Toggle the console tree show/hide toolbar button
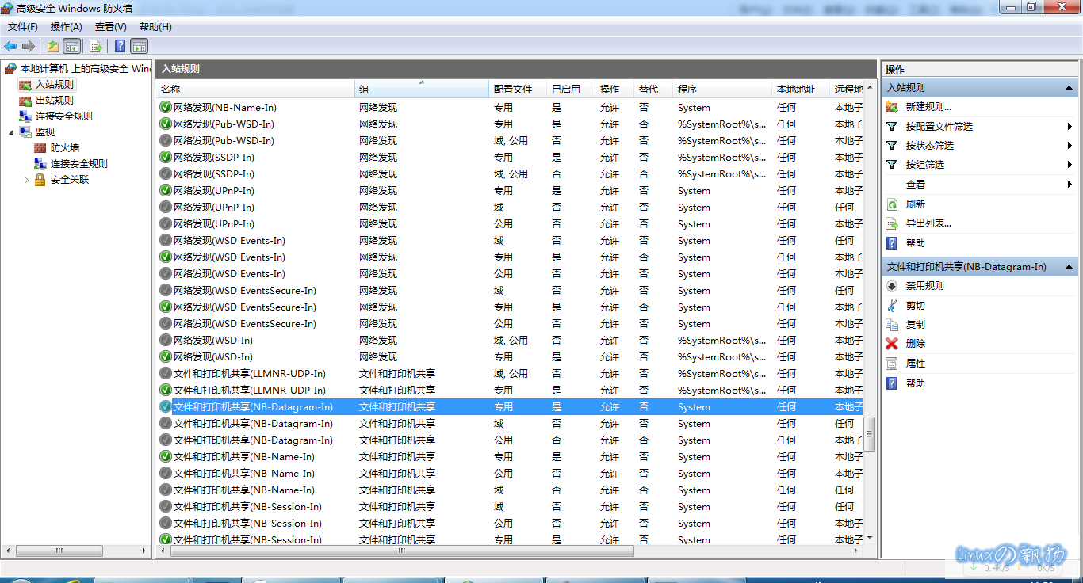Screen dimensions: 1083x583 (72, 46)
